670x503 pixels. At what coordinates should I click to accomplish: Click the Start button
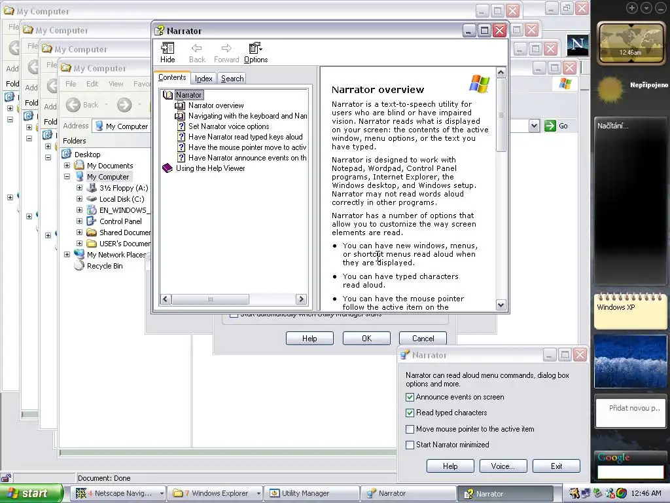click(31, 493)
